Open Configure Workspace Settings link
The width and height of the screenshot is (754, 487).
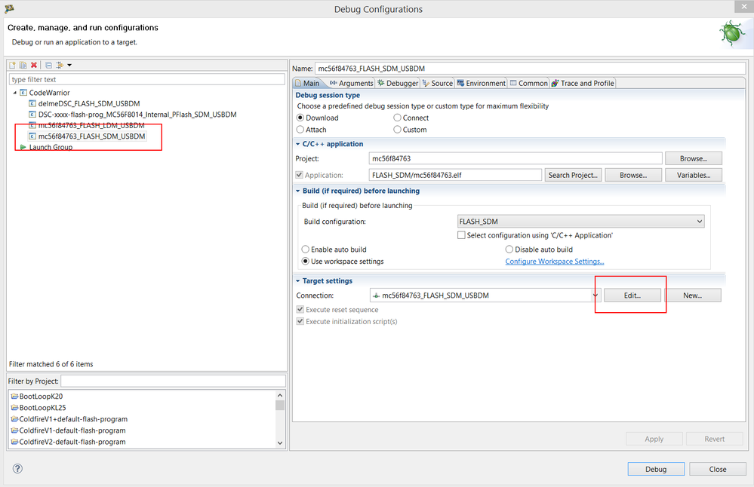click(x=555, y=262)
